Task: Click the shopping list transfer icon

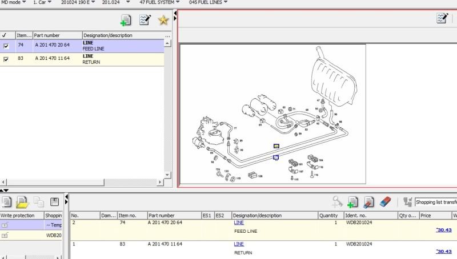Action: 408,201
